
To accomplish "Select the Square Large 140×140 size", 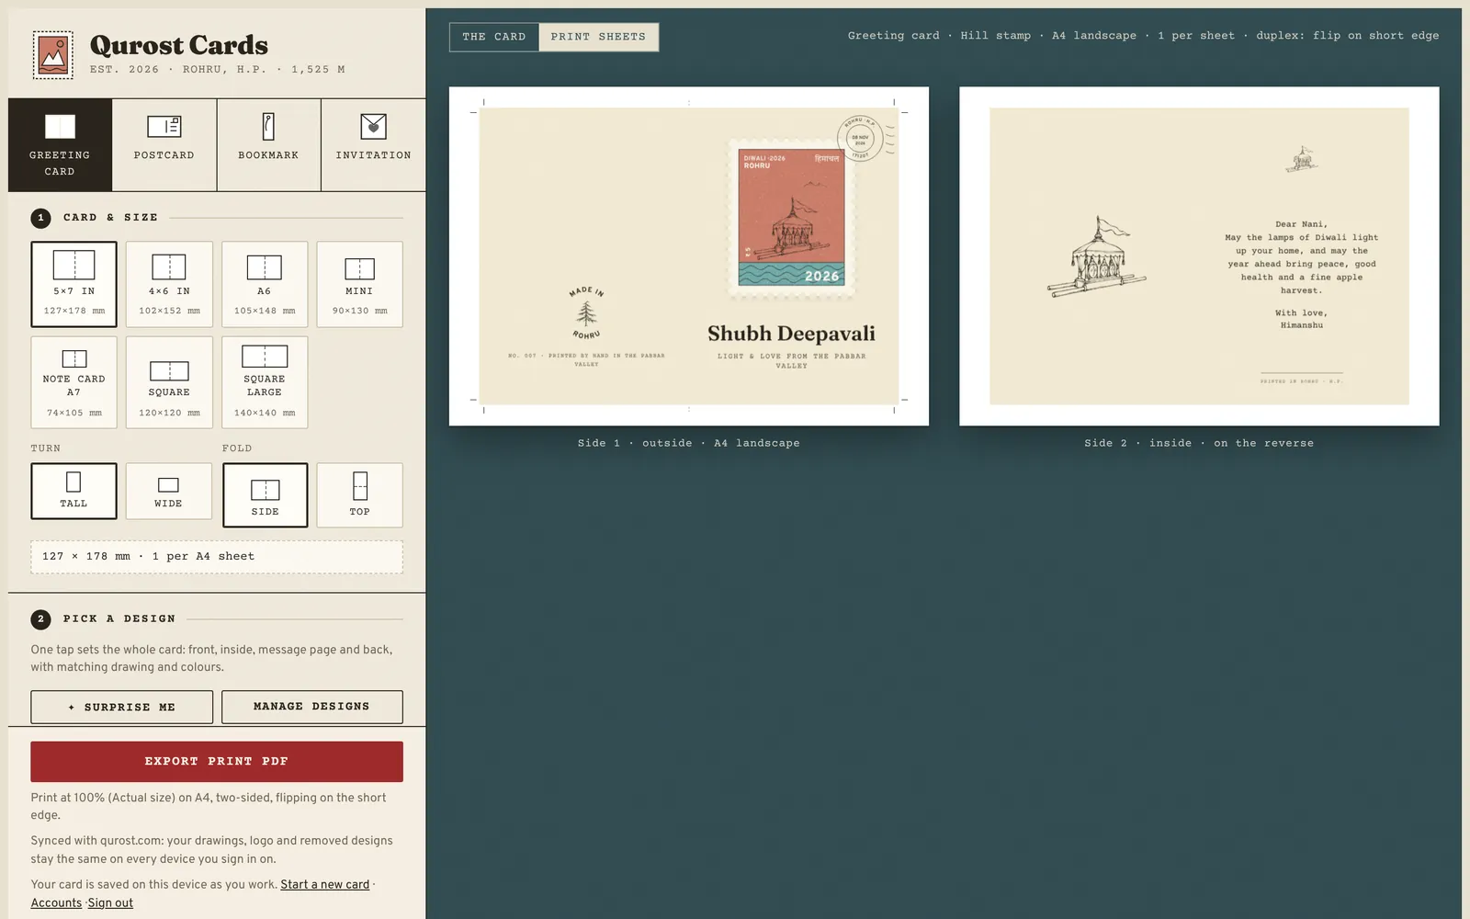I will pos(265,382).
